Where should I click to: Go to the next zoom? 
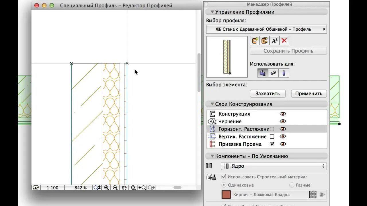pyautogui.click(x=152, y=188)
